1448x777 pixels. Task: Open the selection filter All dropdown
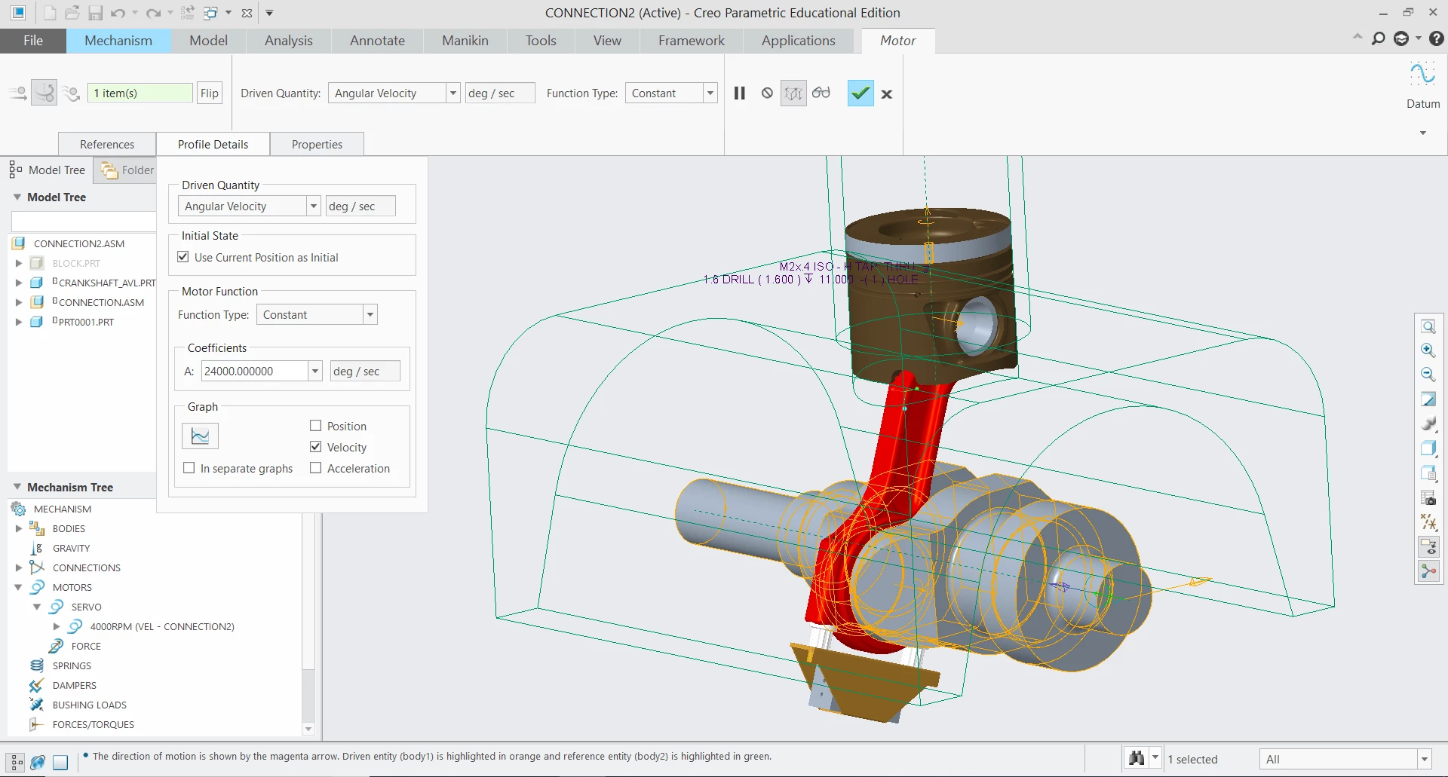pyautogui.click(x=1424, y=759)
